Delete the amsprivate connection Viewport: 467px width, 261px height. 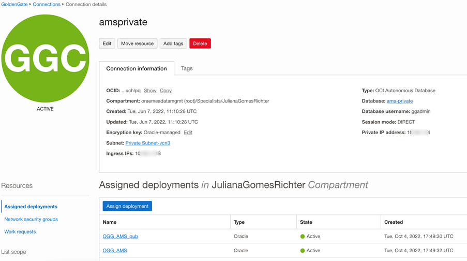pos(200,44)
